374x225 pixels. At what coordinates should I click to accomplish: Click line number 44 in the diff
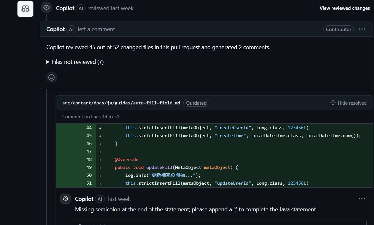click(89, 128)
